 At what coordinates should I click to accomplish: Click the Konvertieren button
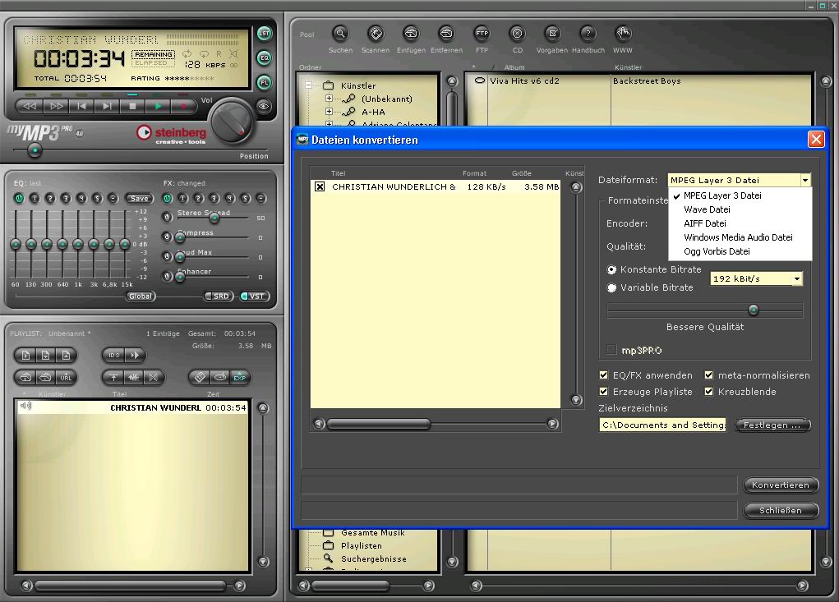(781, 485)
